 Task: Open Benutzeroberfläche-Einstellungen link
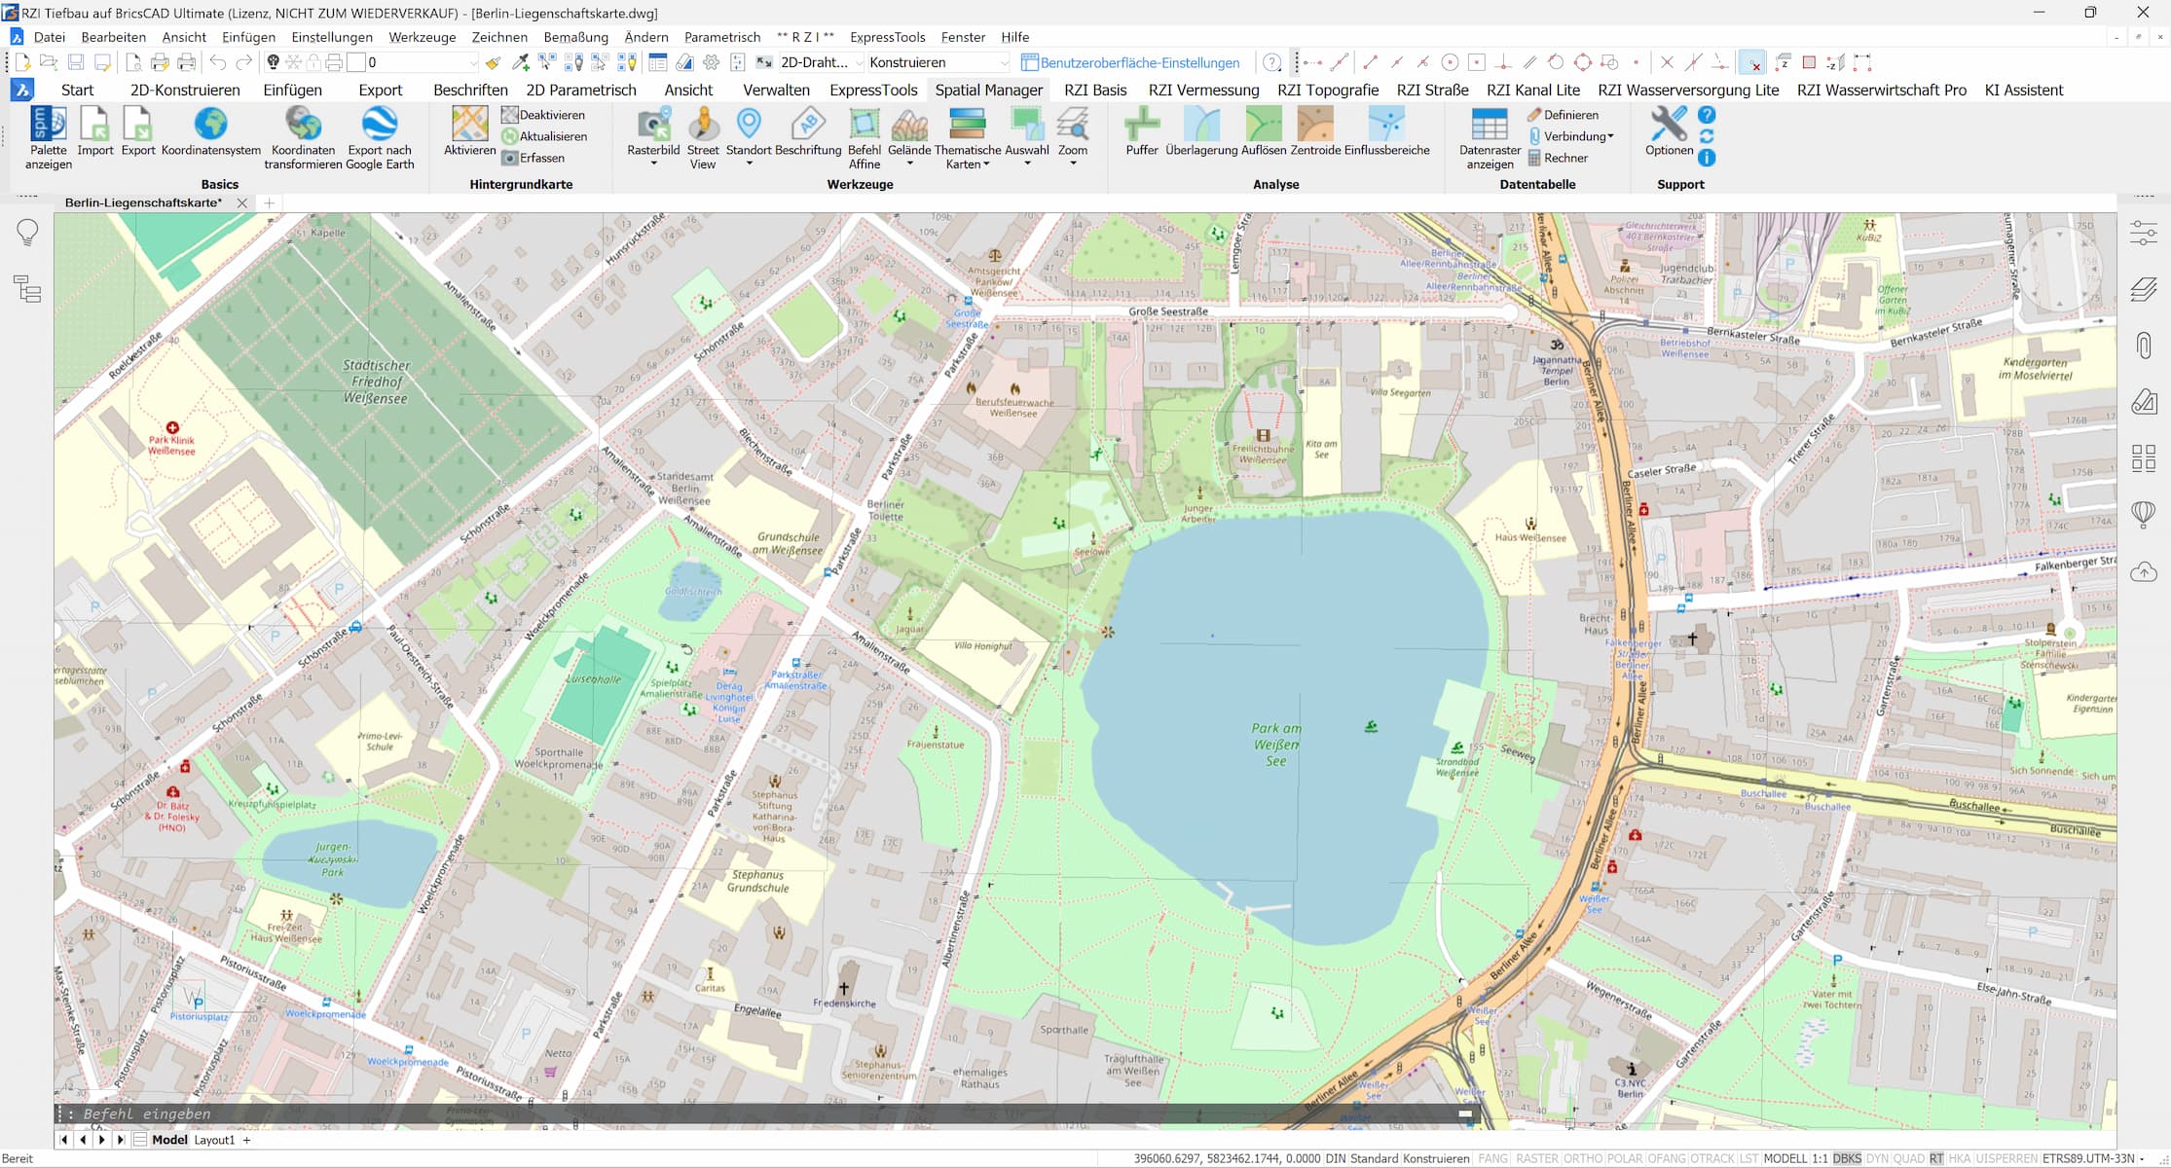[x=1130, y=62]
